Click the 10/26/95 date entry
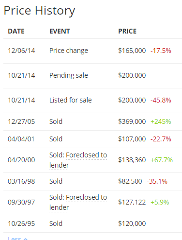Image resolution: width=182 pixels, height=240 pixels. pos(21,223)
